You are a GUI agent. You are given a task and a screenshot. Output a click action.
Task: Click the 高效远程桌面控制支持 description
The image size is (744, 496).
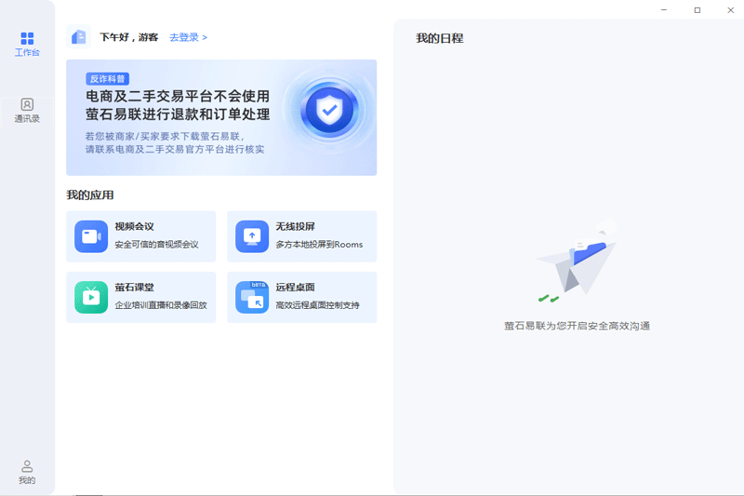(x=317, y=305)
